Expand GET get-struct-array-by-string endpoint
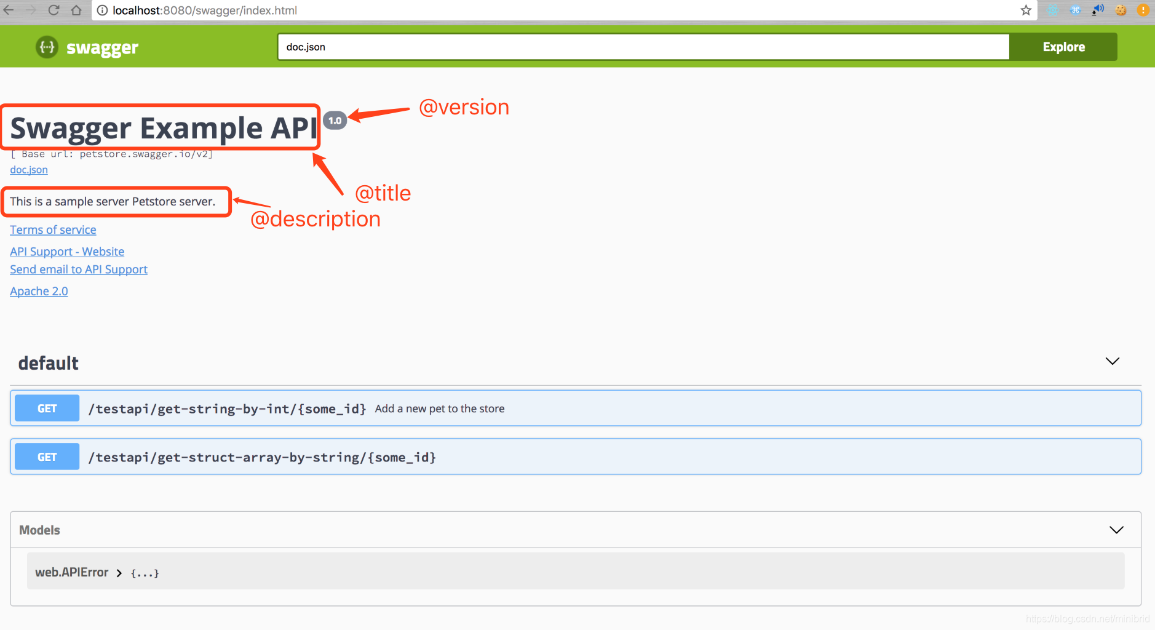 click(x=576, y=457)
